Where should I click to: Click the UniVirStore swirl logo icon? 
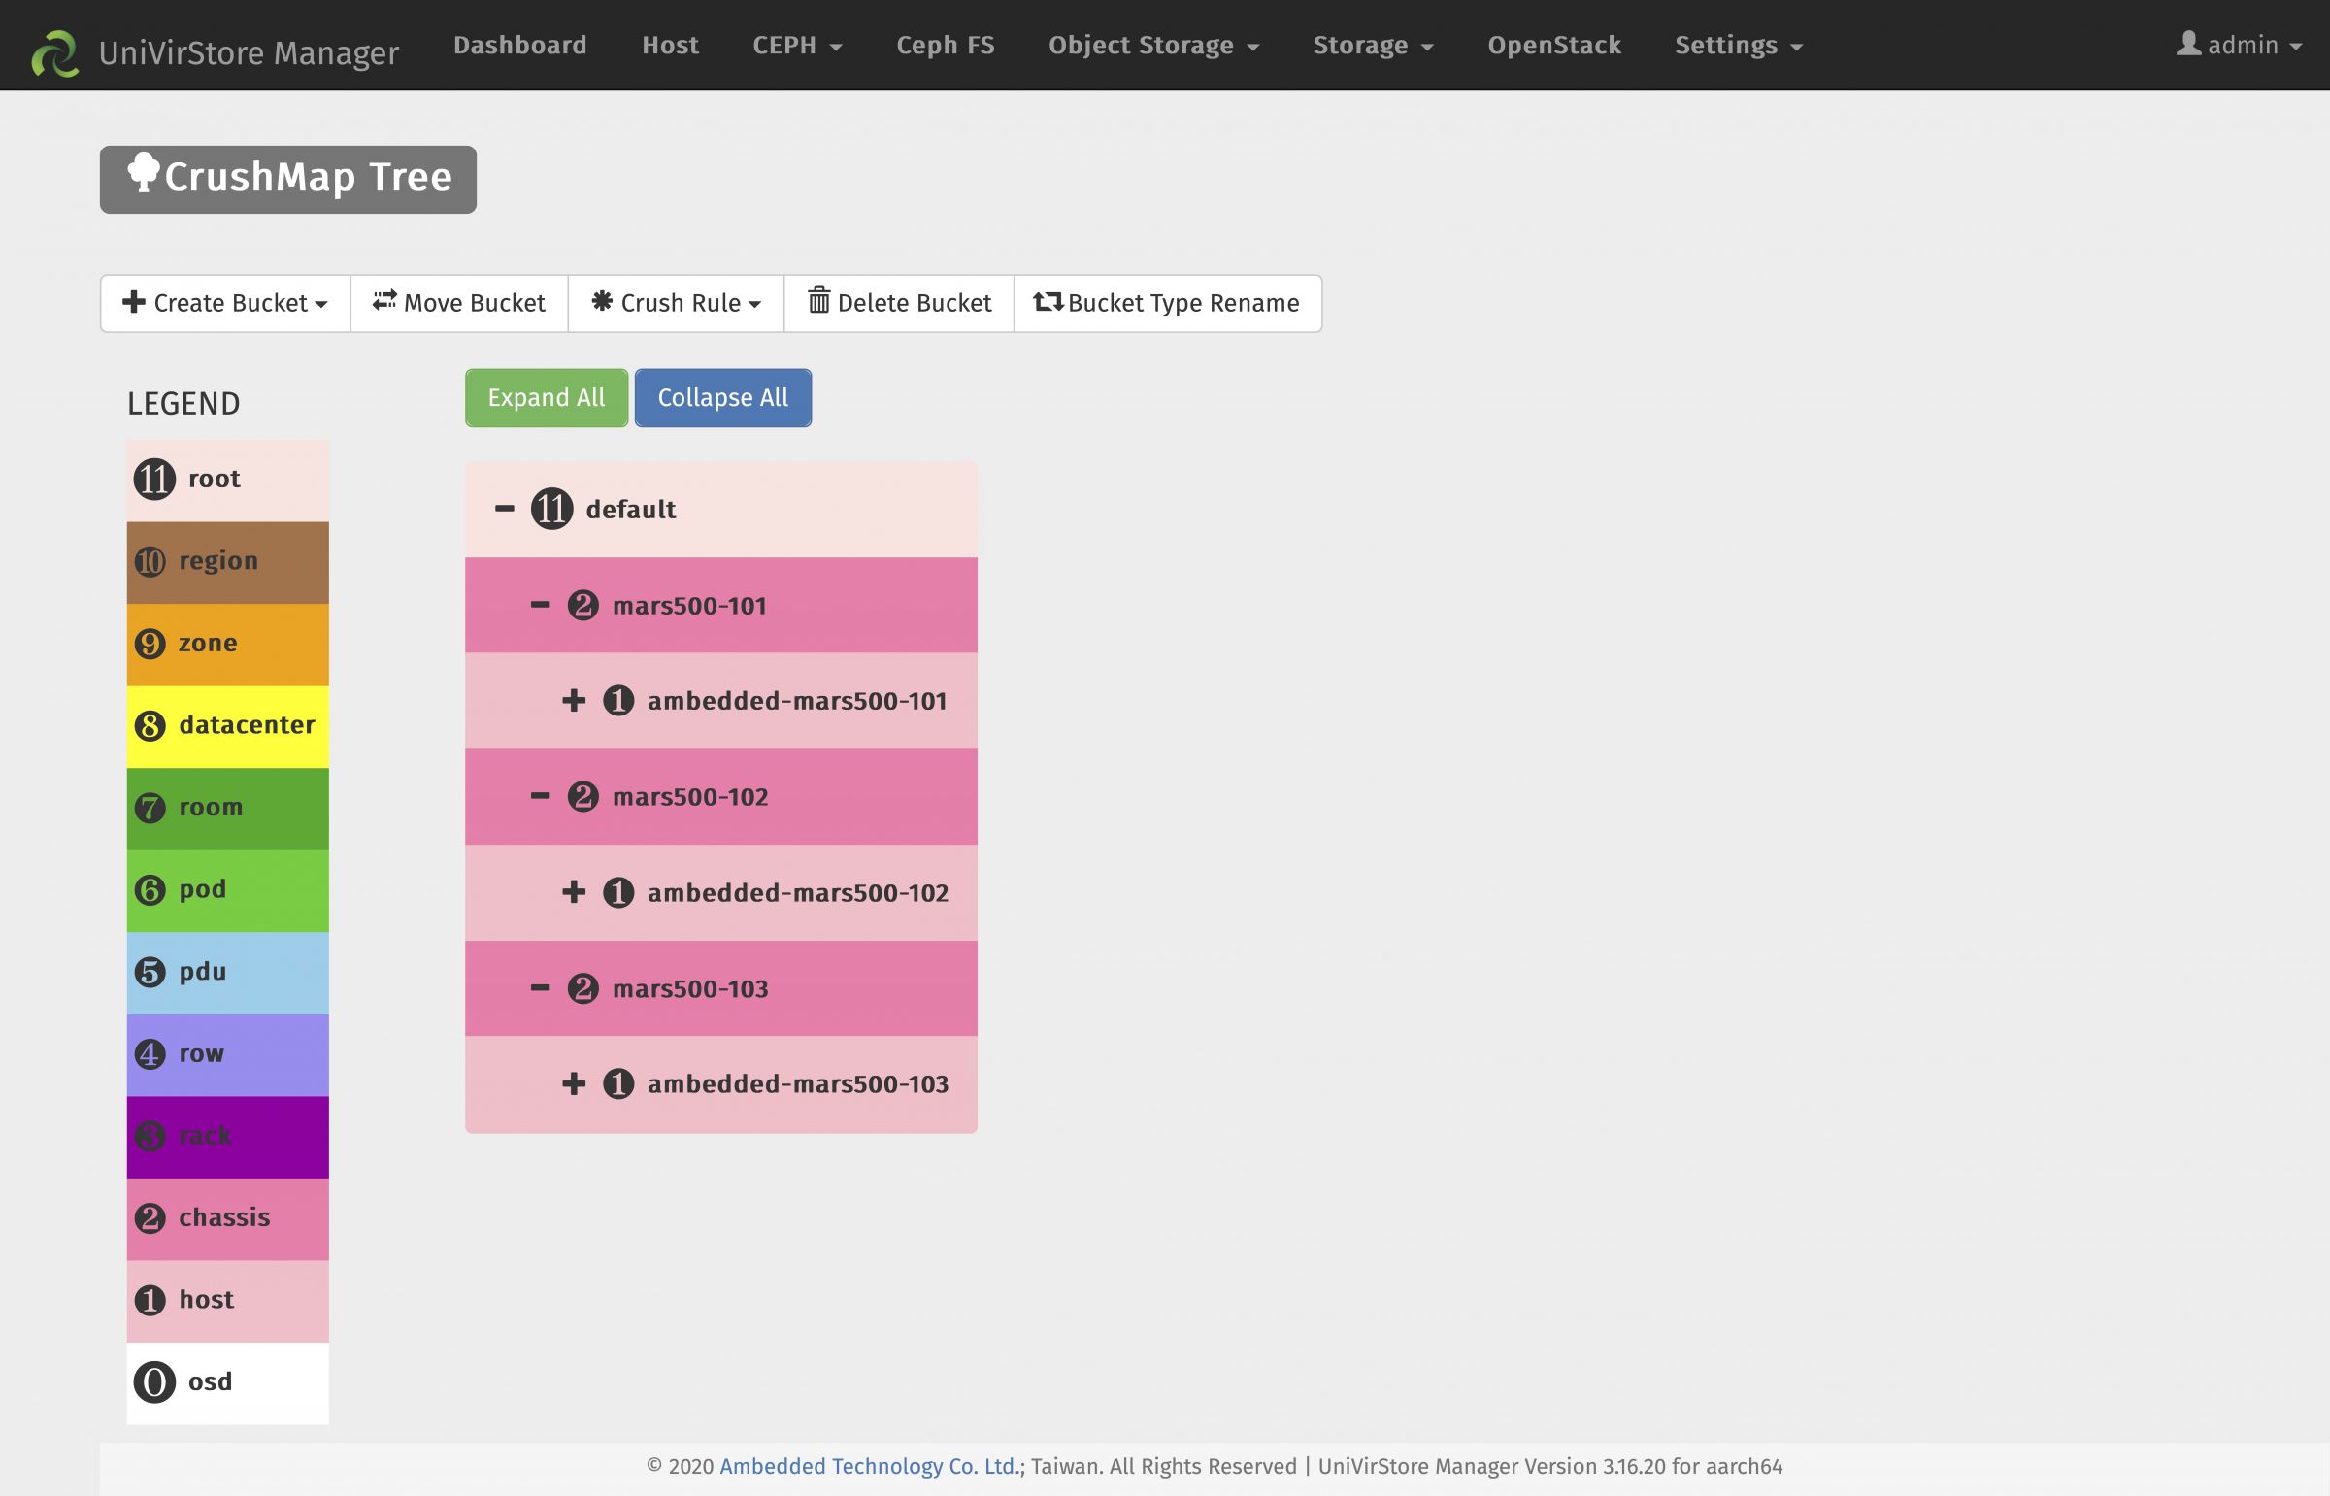tap(54, 52)
